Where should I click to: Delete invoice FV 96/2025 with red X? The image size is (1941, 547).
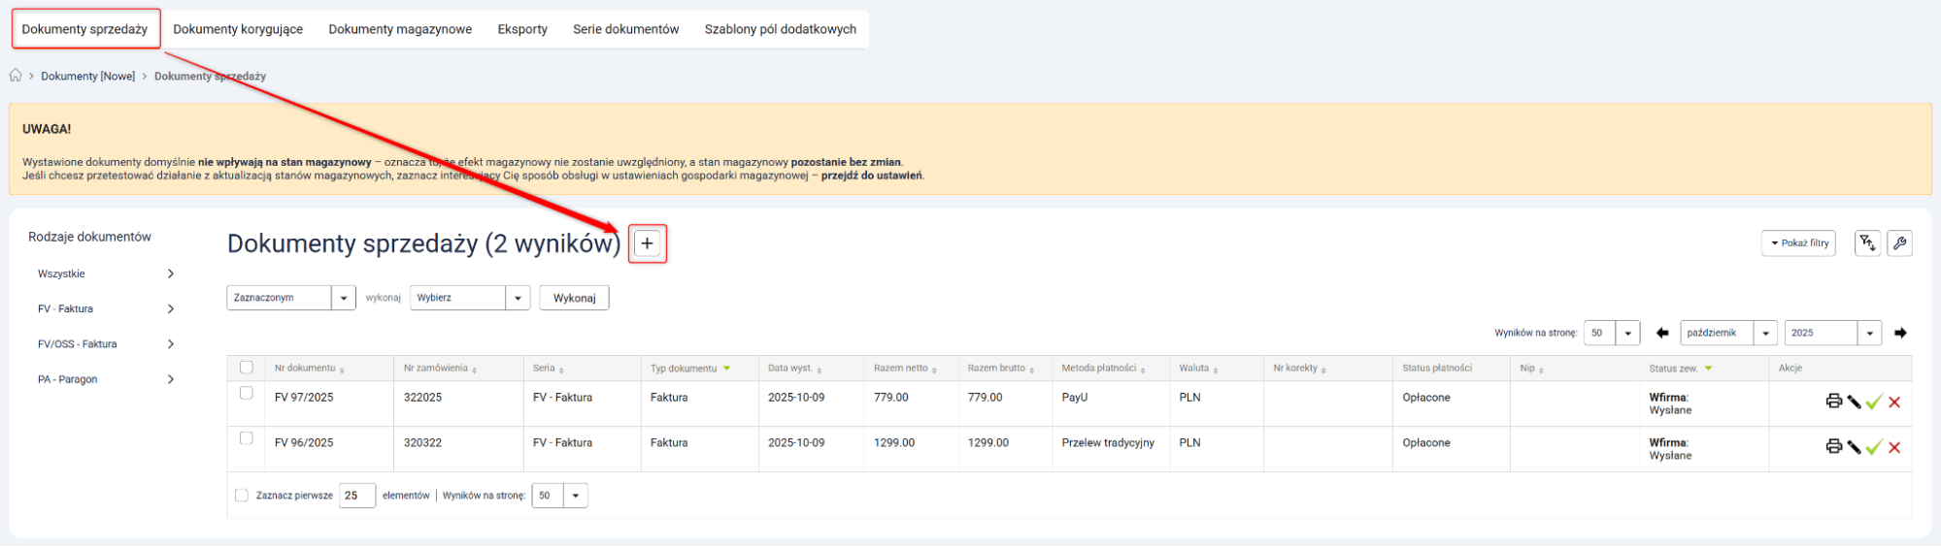coord(1894,447)
